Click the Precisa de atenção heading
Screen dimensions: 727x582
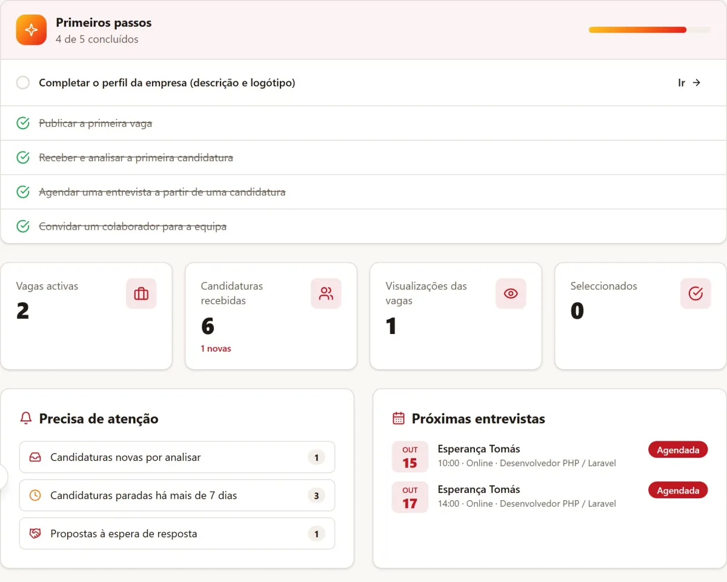(99, 418)
